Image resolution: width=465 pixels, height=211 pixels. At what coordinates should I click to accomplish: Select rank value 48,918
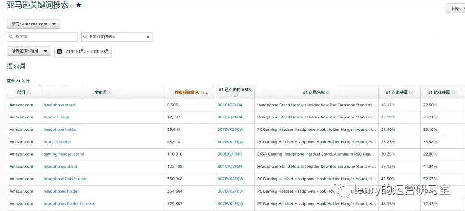pos(174,142)
